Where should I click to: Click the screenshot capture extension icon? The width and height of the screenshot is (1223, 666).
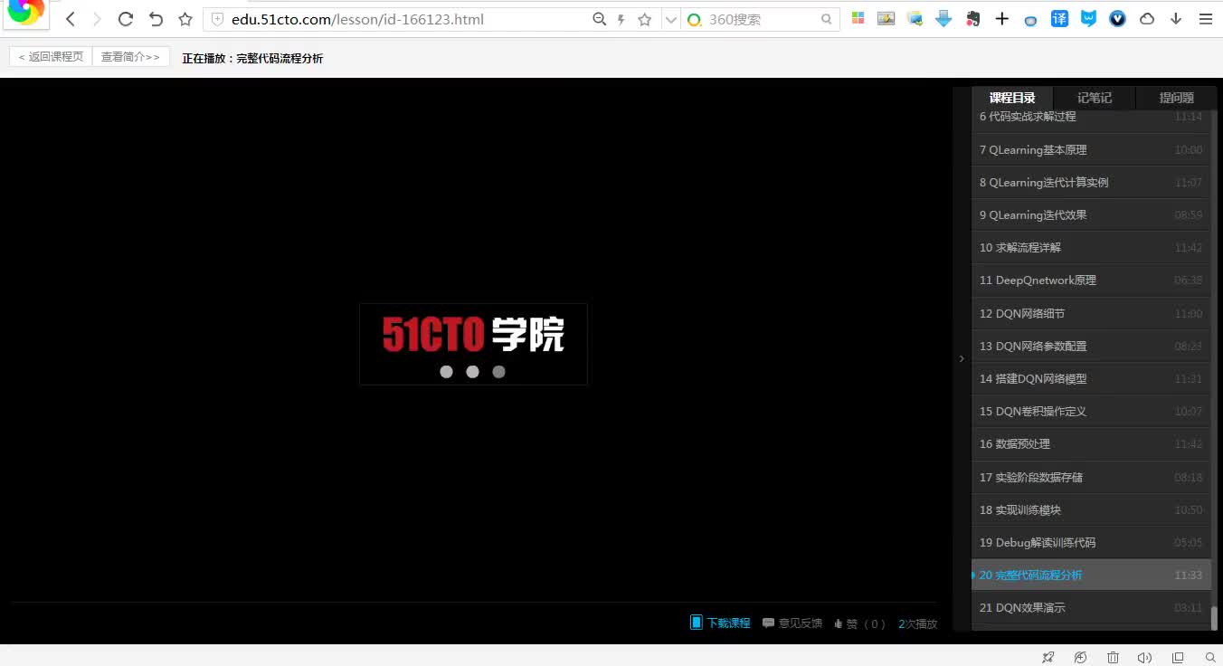(915, 18)
